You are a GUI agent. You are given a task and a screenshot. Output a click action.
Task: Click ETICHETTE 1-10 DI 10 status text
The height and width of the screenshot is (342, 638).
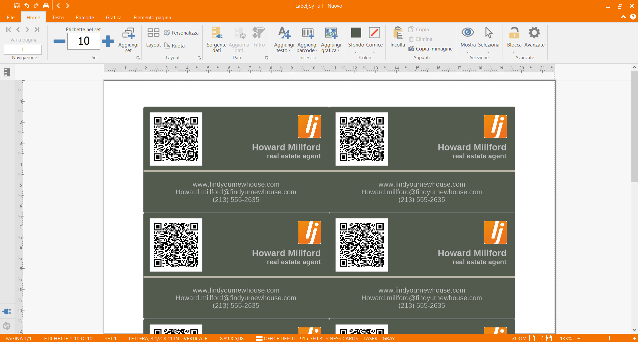point(68,338)
